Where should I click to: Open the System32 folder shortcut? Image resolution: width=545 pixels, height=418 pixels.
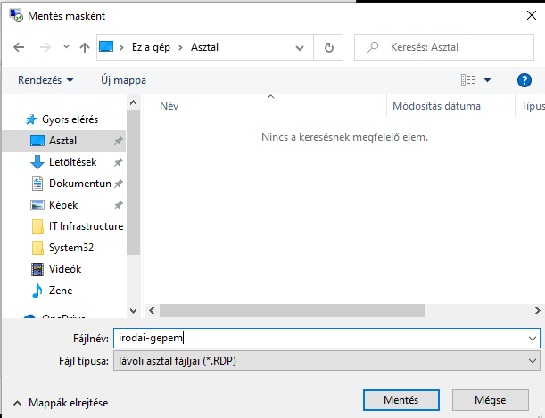point(73,248)
